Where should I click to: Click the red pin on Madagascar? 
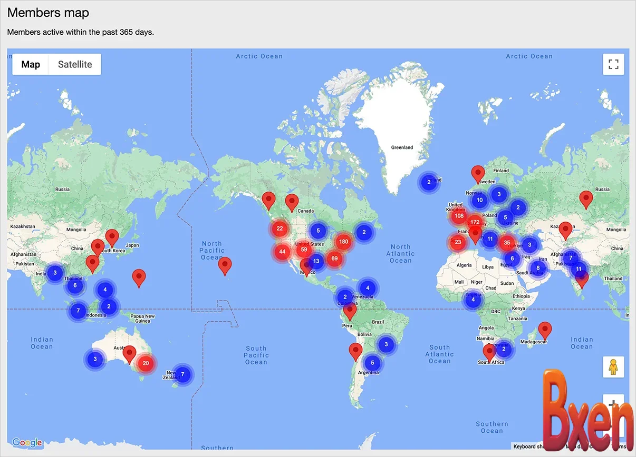(x=545, y=329)
